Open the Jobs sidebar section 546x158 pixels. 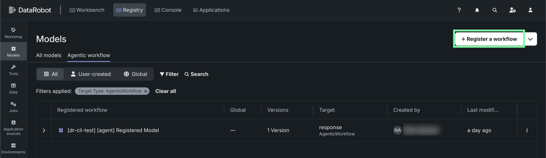(x=13, y=107)
